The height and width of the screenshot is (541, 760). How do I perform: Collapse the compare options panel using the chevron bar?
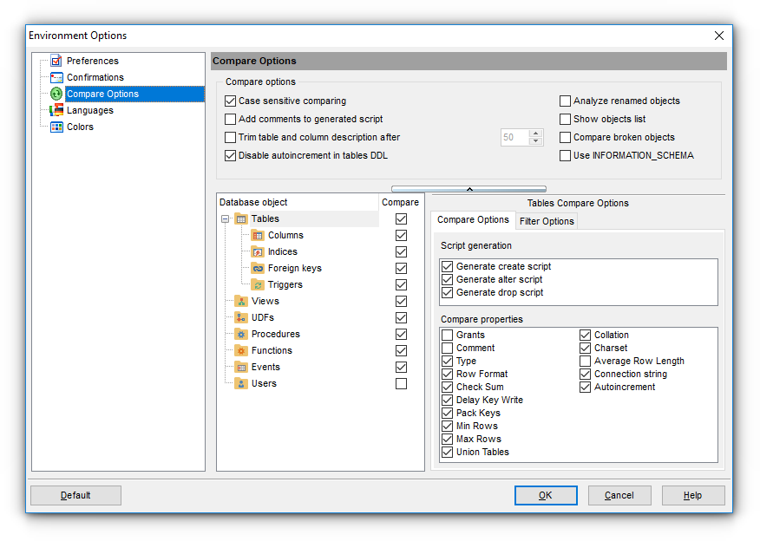coord(468,188)
